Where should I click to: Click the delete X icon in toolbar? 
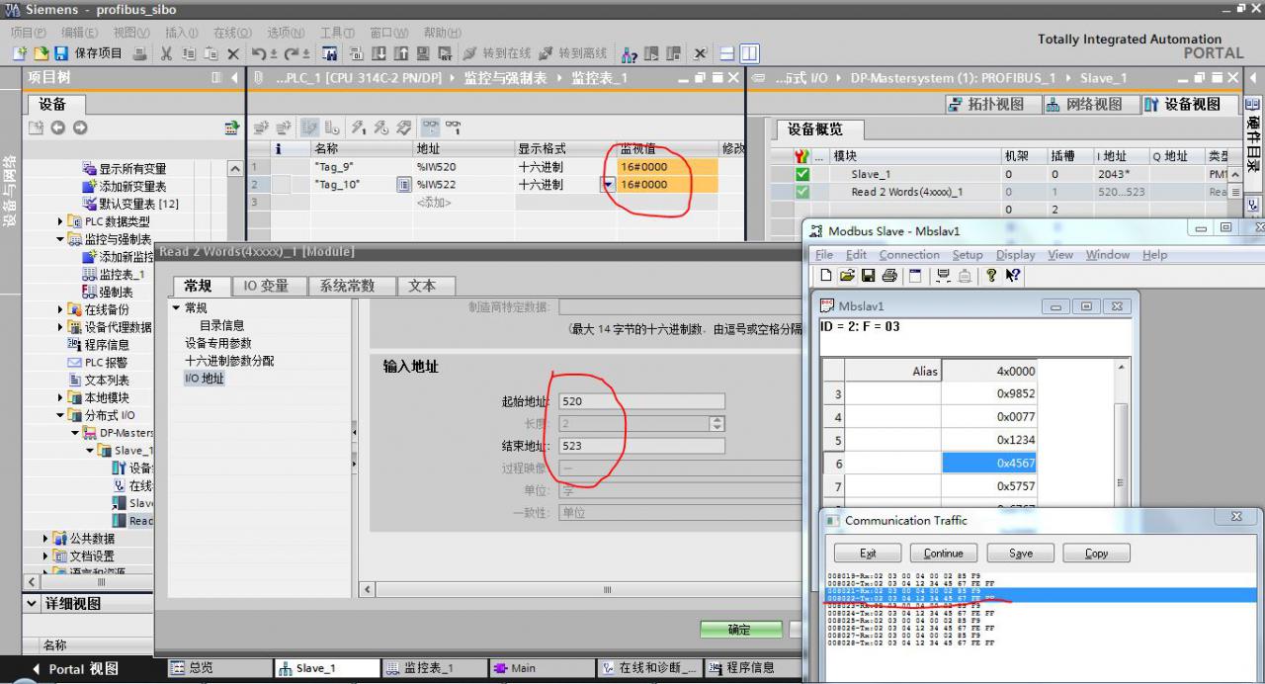(x=233, y=53)
